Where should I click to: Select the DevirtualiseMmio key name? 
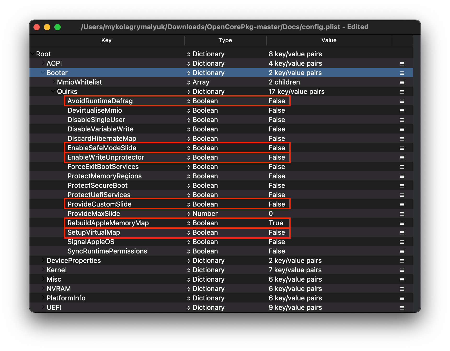(95, 111)
